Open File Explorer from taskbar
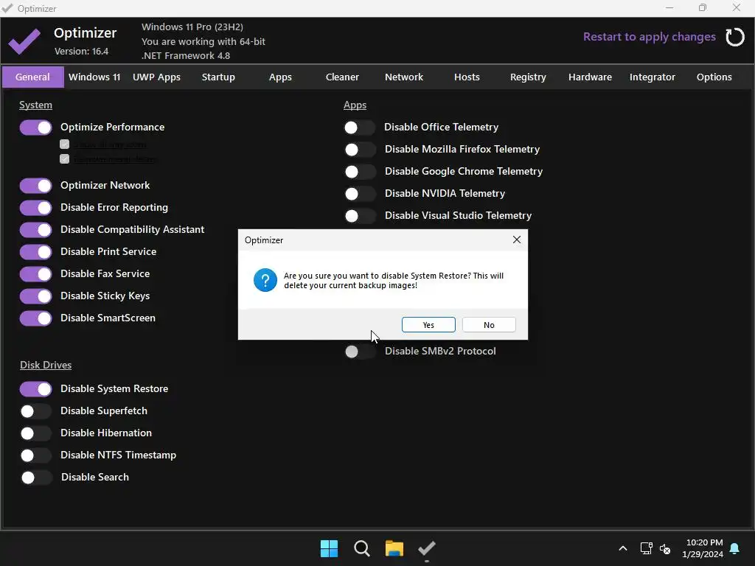This screenshot has width=755, height=566. pyautogui.click(x=394, y=548)
